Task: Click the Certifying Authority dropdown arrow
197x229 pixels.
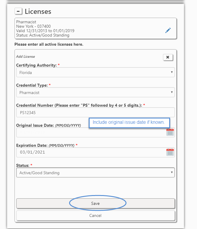Action: tap(172, 72)
